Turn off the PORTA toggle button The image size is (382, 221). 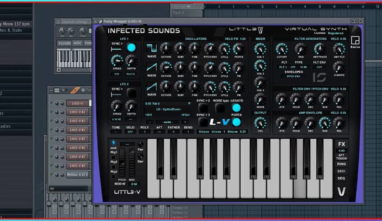tap(236, 122)
